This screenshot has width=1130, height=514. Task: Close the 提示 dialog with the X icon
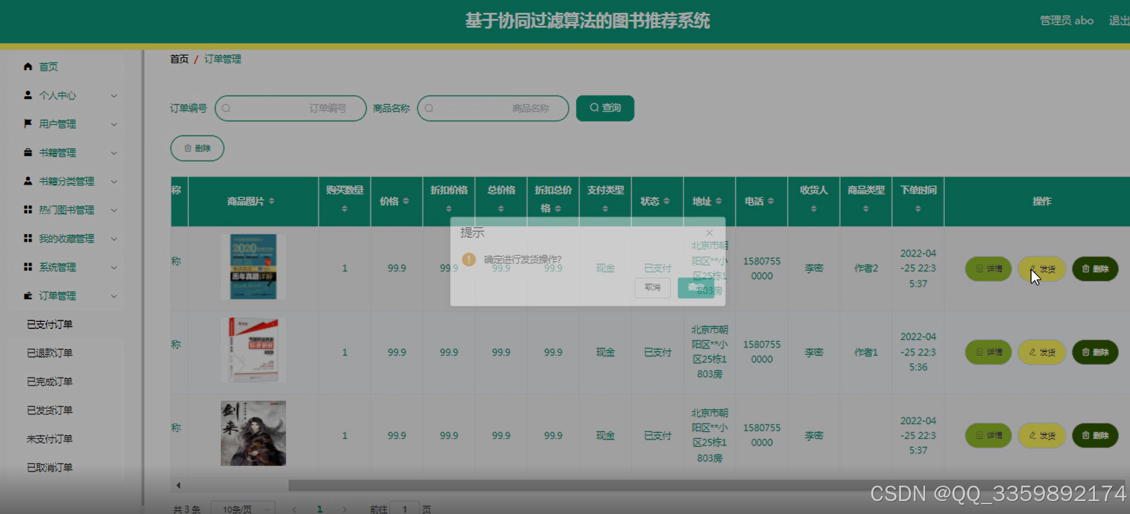tap(710, 233)
